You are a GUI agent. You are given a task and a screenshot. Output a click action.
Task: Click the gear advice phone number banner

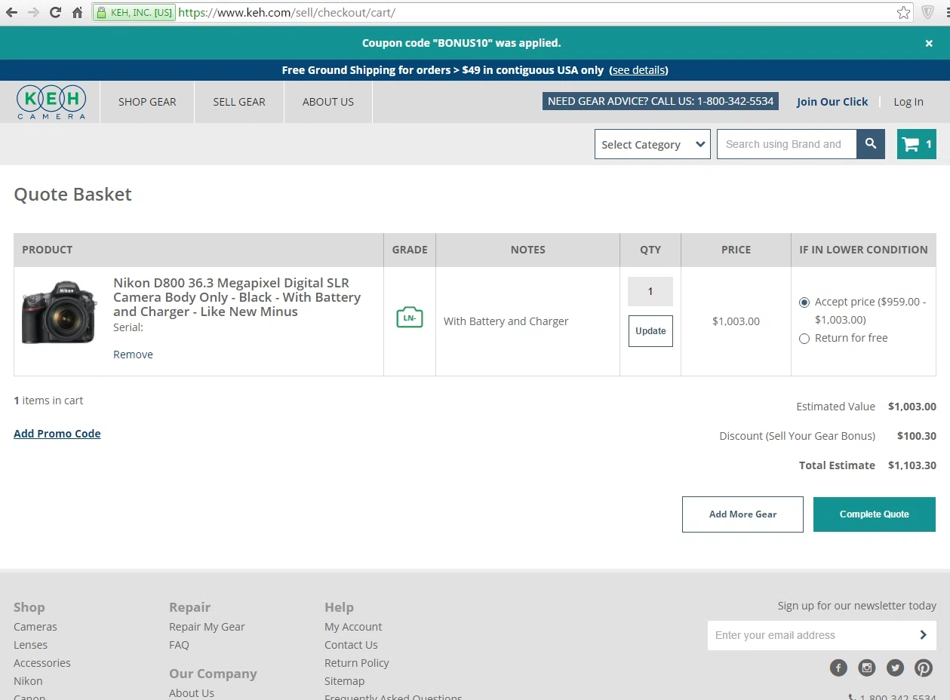[x=660, y=101]
